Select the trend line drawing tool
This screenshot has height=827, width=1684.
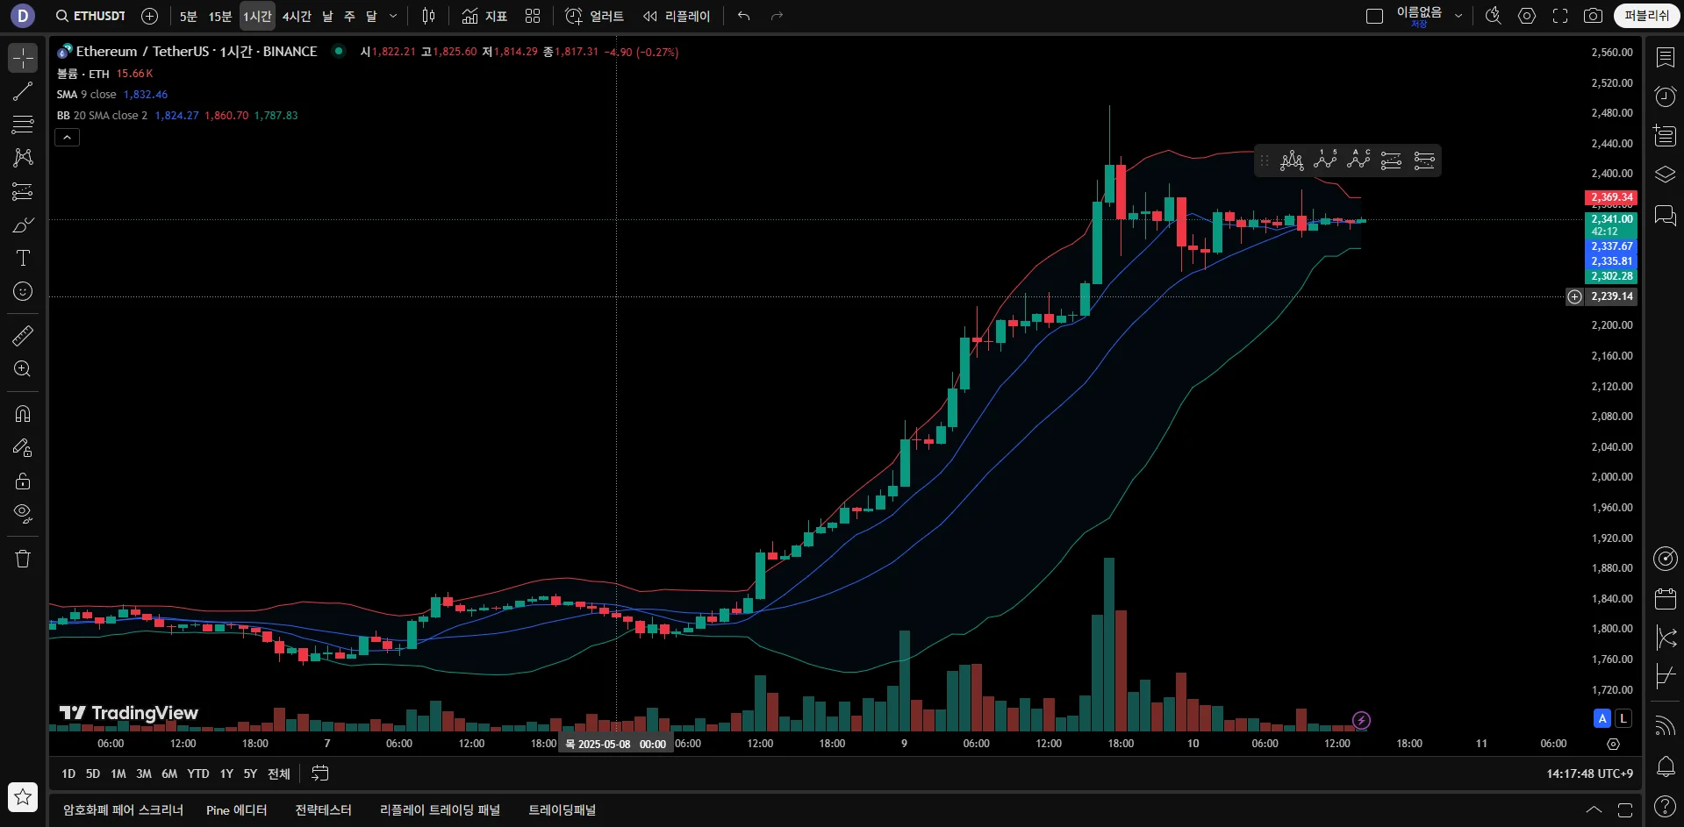tap(23, 91)
